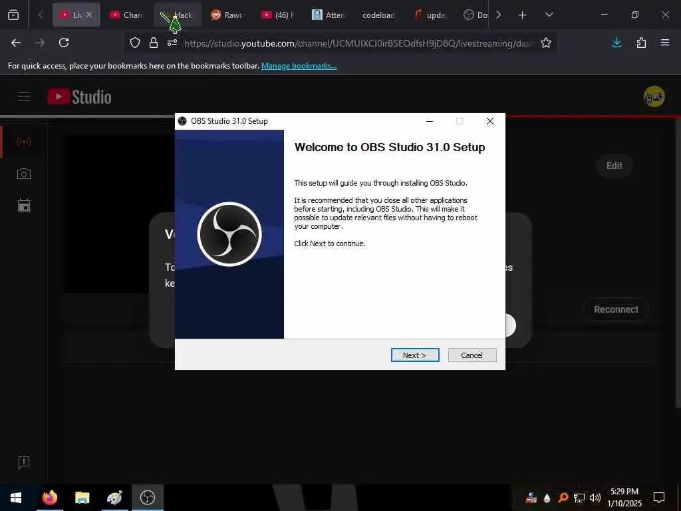Switch to the Rawr Reddit tab

tap(227, 15)
